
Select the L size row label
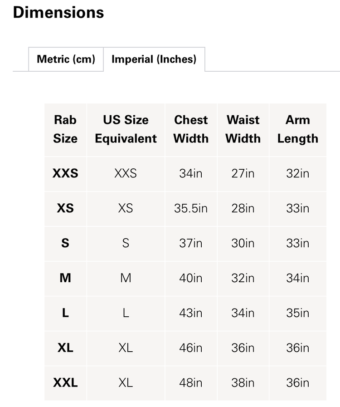tap(65, 314)
